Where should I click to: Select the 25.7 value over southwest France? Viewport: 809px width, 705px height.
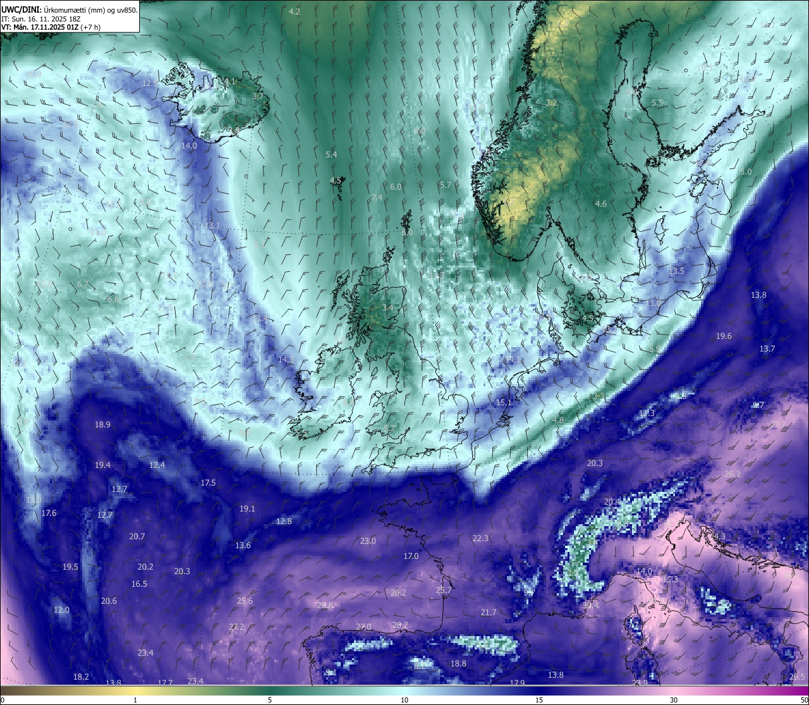[x=444, y=591]
